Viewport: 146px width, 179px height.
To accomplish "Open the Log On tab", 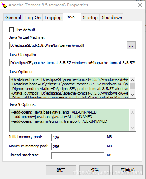I will (x=33, y=18).
